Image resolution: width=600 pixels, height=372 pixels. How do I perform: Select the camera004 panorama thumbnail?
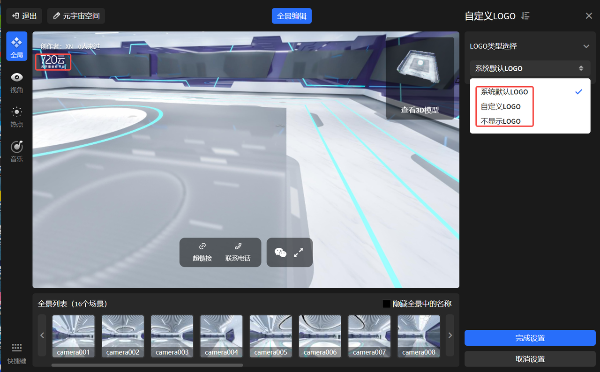[x=221, y=335]
